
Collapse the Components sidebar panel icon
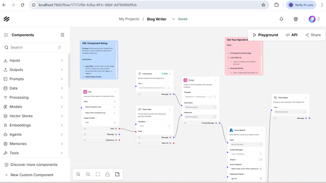pos(6,35)
